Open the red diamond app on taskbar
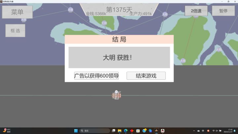238x134 pixels. 132,131
